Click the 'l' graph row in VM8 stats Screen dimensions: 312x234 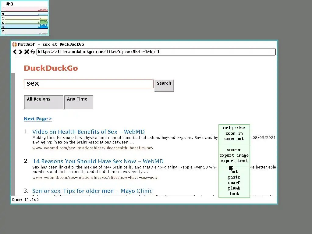pos(25,9)
